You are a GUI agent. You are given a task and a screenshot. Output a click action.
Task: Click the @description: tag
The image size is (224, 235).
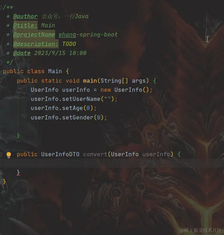[36, 44]
